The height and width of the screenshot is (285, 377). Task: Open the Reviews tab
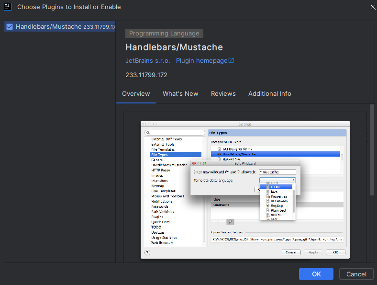(x=223, y=93)
